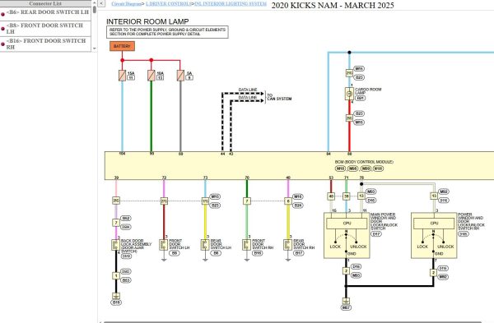The width and height of the screenshot is (494, 323).
Task: Click the Connector List header
Action: 45,3
